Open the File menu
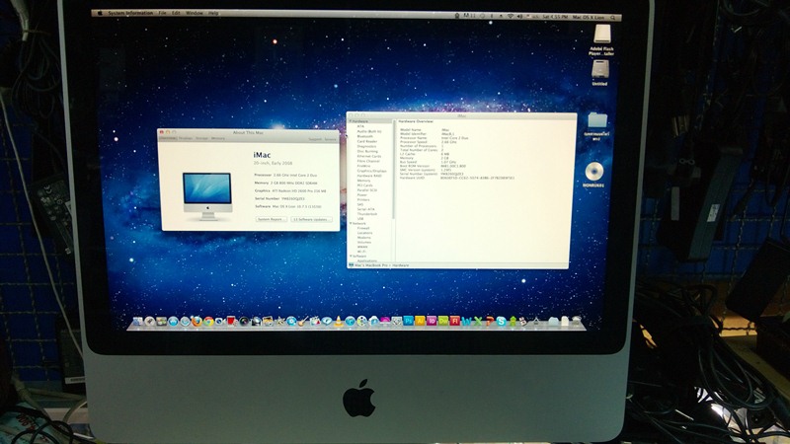The width and height of the screenshot is (790, 444). pyautogui.click(x=162, y=13)
